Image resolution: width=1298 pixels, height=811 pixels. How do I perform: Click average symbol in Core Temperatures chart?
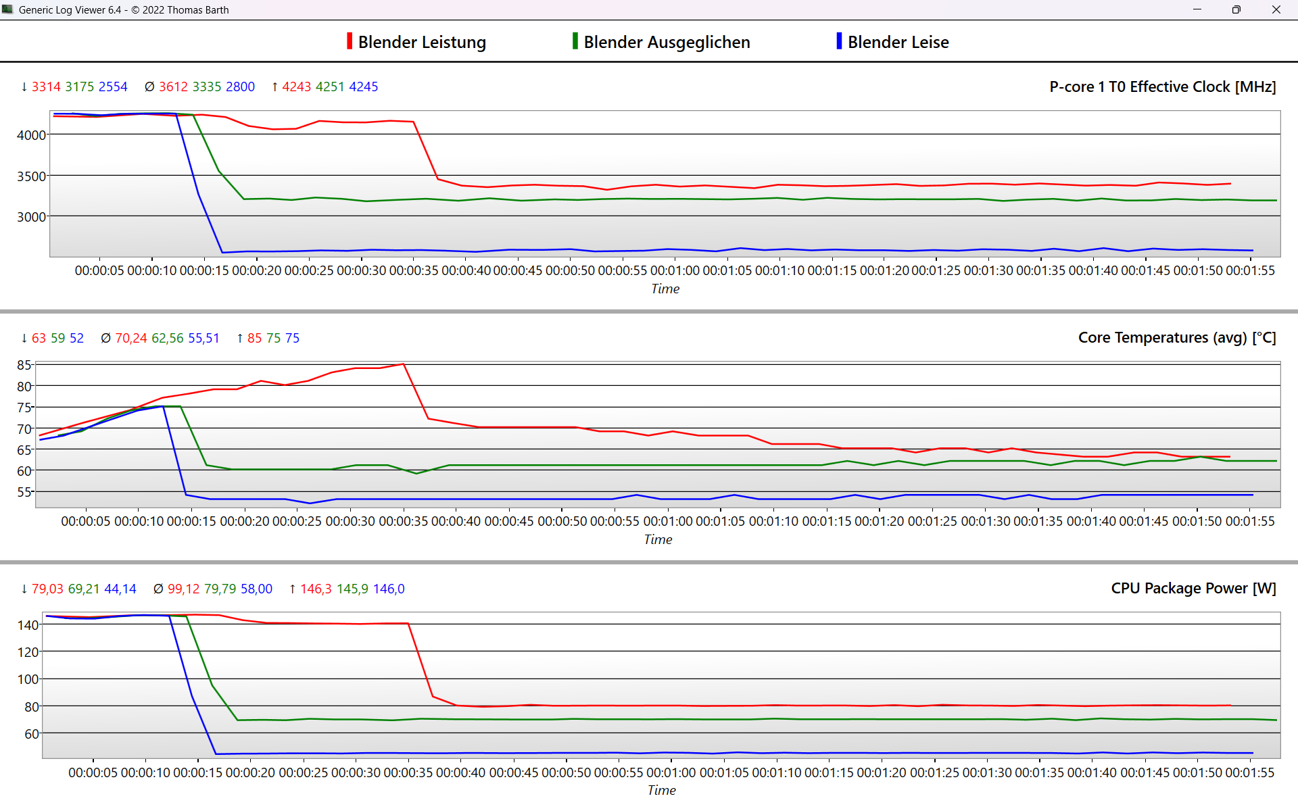[x=105, y=338]
